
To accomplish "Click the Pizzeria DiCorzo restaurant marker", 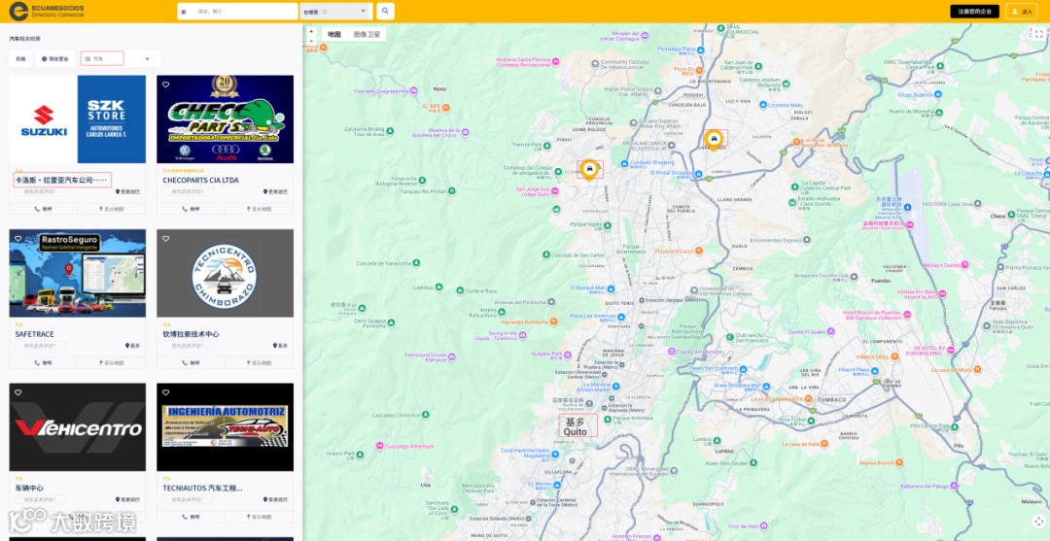I will click(x=698, y=251).
